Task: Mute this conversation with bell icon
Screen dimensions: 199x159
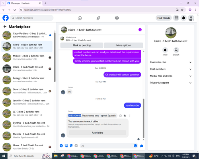Action: [x=165, y=50]
